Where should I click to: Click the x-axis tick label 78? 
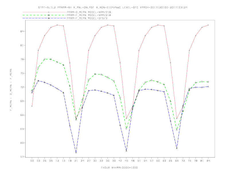(196, 161)
